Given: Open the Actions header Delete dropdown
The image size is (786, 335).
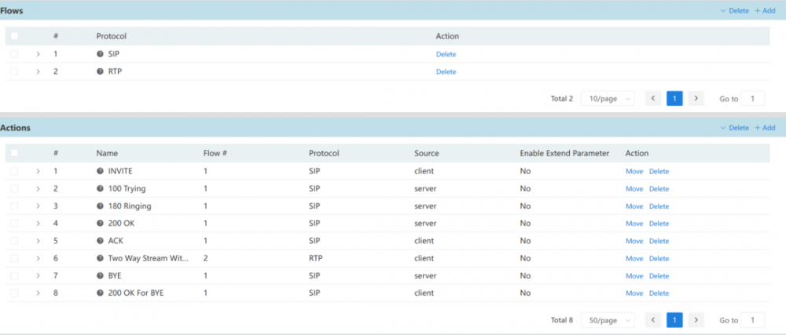Looking at the screenshot, I should (734, 128).
